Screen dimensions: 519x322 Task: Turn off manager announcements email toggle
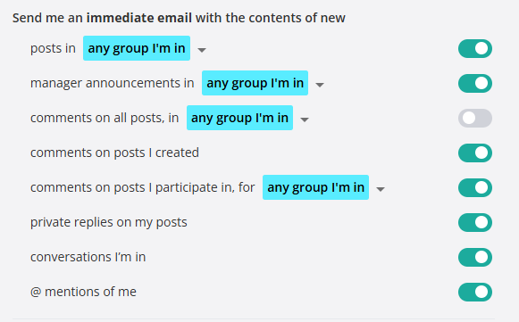(x=475, y=83)
